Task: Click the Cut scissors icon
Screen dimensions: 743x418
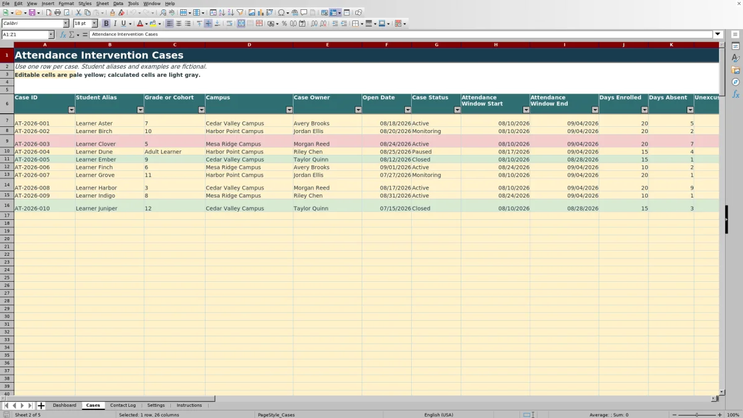Action: pyautogui.click(x=79, y=12)
